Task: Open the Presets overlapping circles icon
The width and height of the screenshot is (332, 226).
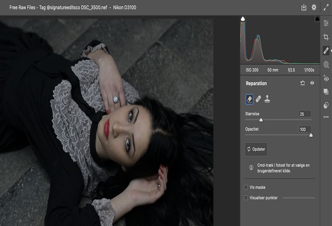Action: (326, 105)
